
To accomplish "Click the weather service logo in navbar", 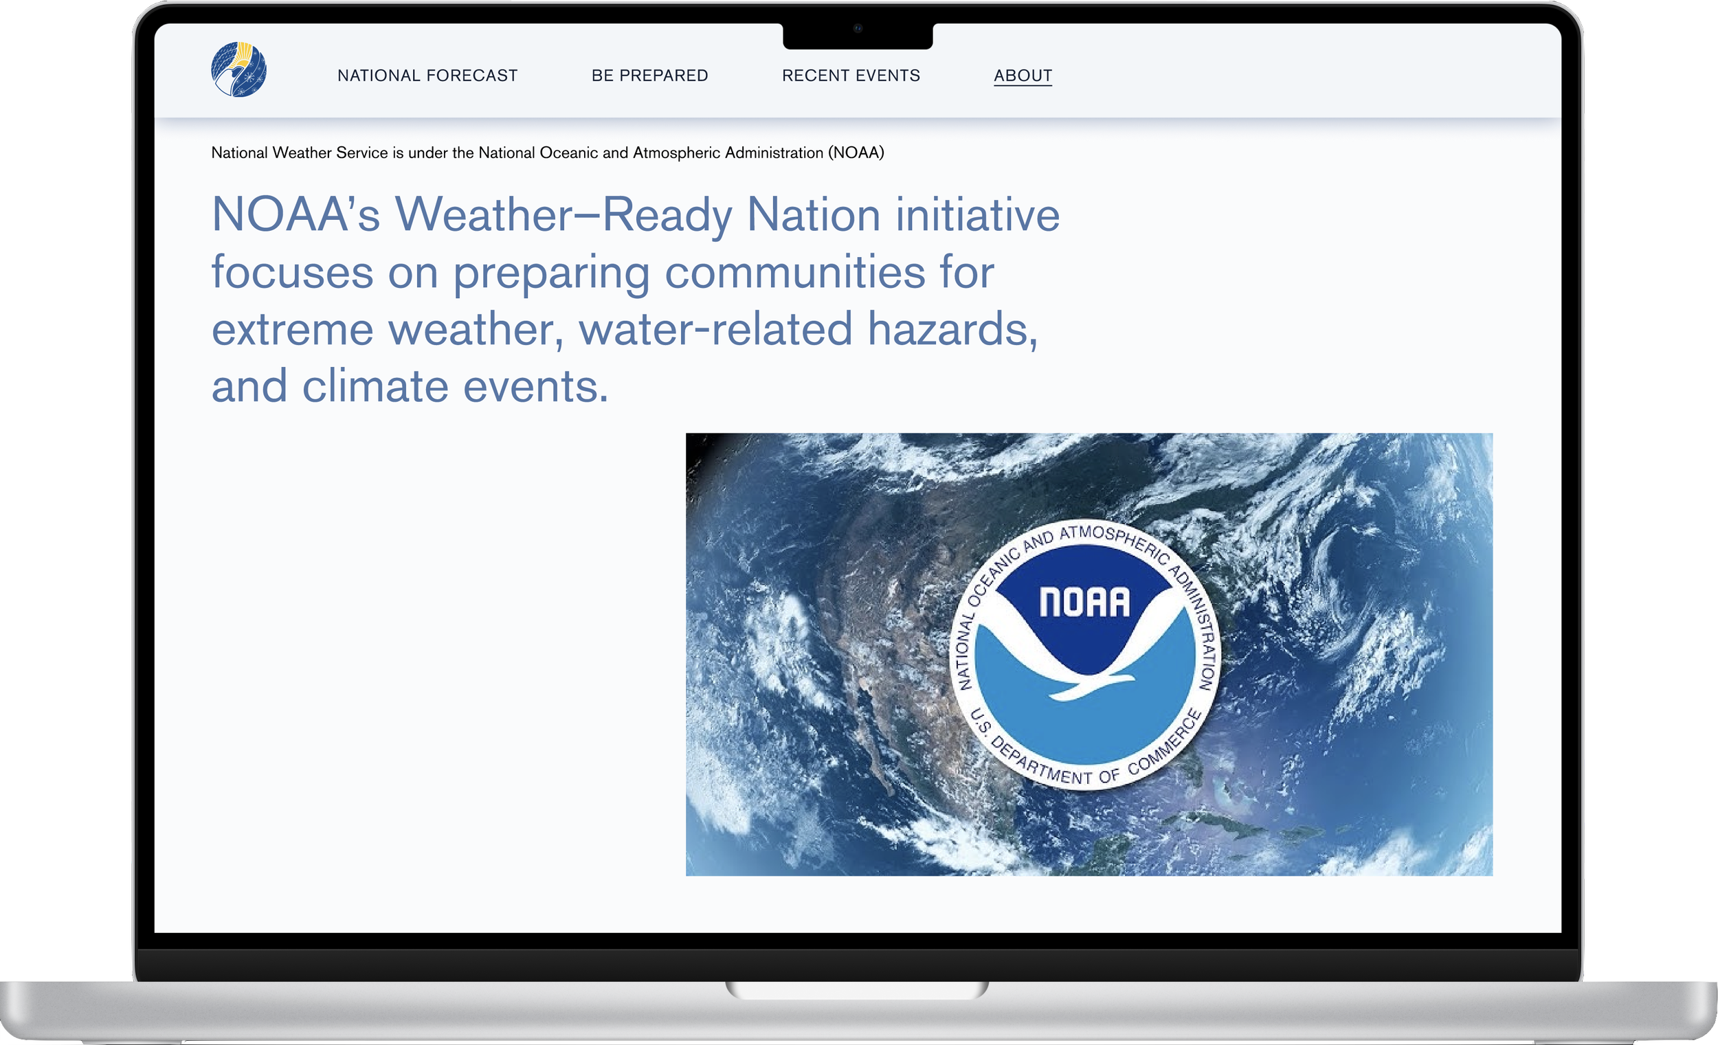I will click(238, 69).
